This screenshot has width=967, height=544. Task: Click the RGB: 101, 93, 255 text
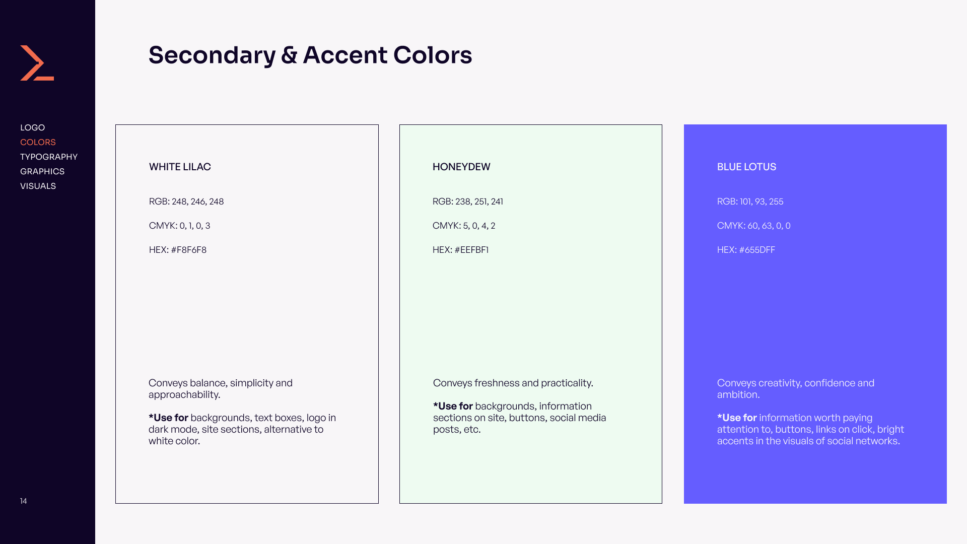point(750,201)
